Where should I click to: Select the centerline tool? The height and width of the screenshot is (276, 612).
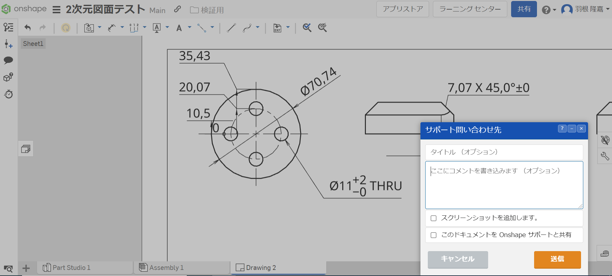tap(201, 28)
